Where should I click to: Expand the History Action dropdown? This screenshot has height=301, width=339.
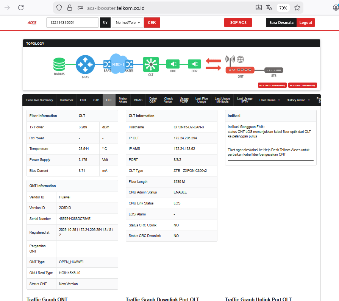[298, 100]
